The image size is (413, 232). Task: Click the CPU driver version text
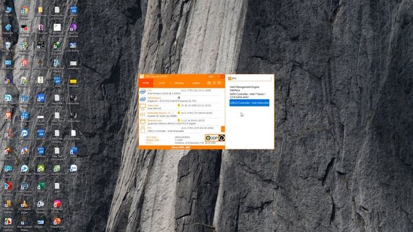click(x=196, y=90)
